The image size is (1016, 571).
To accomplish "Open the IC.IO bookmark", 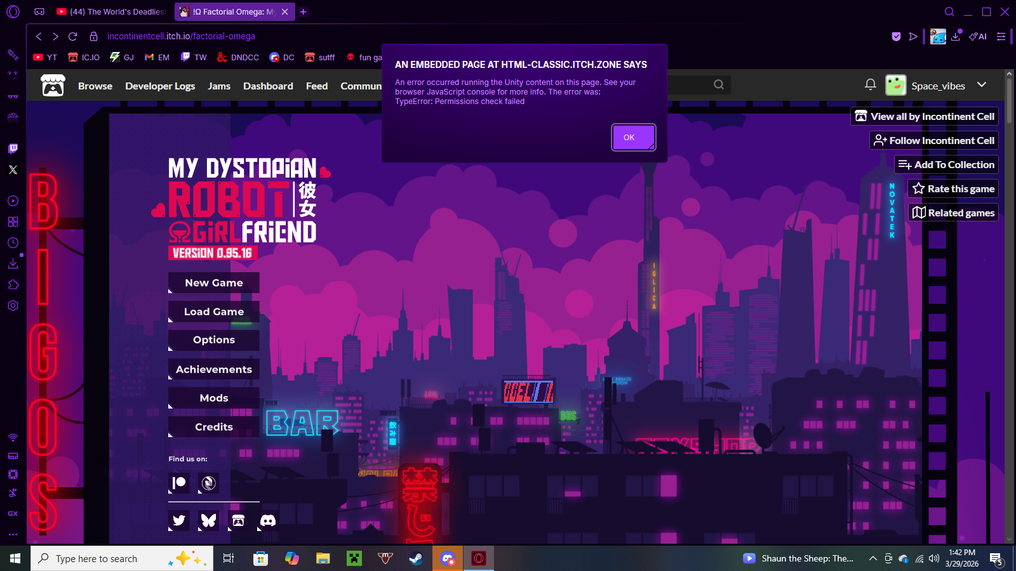I will coord(84,57).
